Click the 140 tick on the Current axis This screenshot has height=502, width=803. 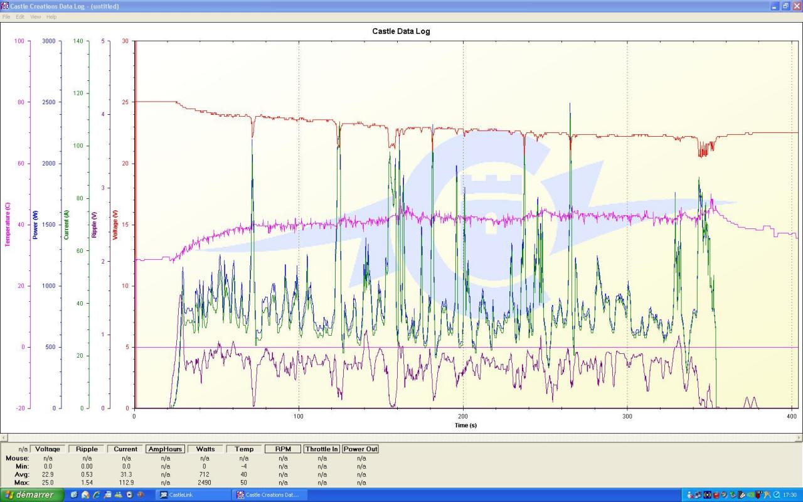coord(78,41)
